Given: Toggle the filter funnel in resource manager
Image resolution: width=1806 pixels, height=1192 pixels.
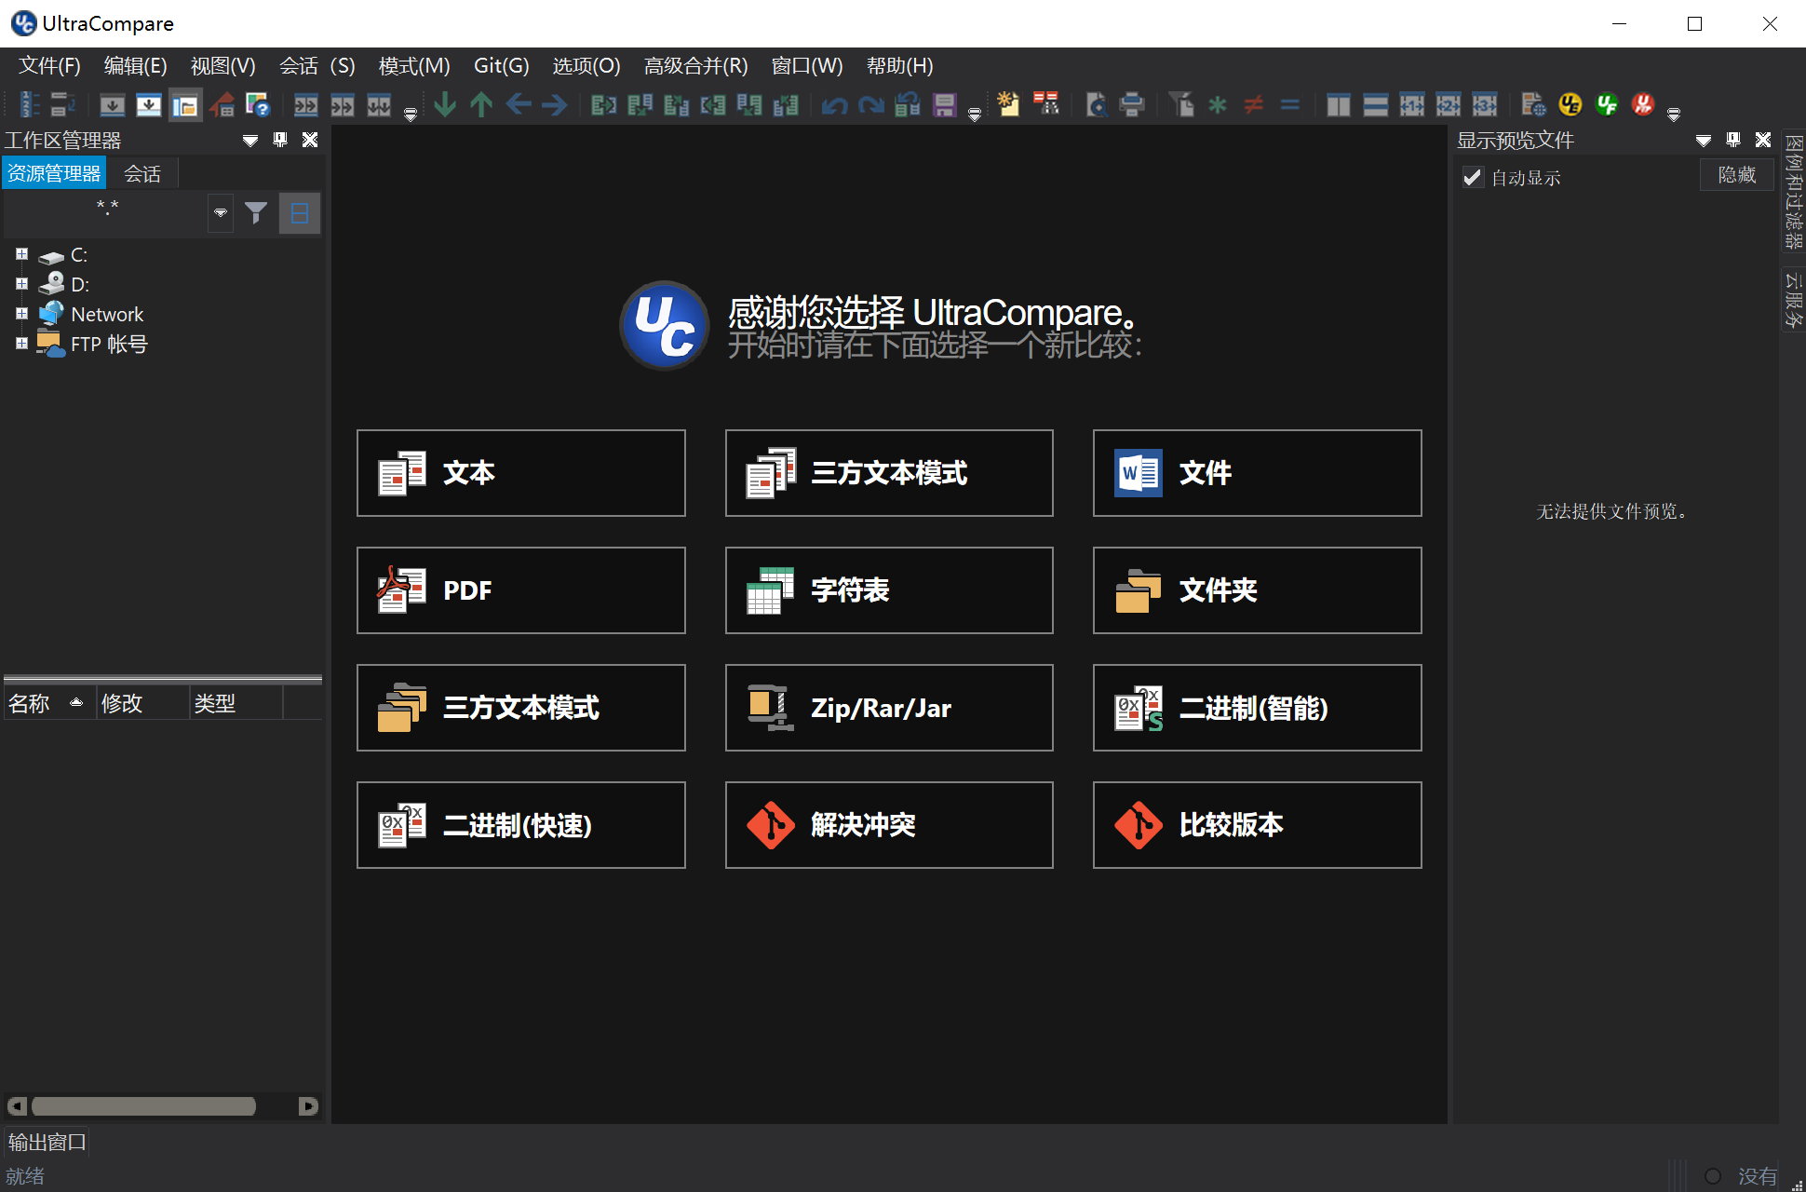Looking at the screenshot, I should coord(256,213).
